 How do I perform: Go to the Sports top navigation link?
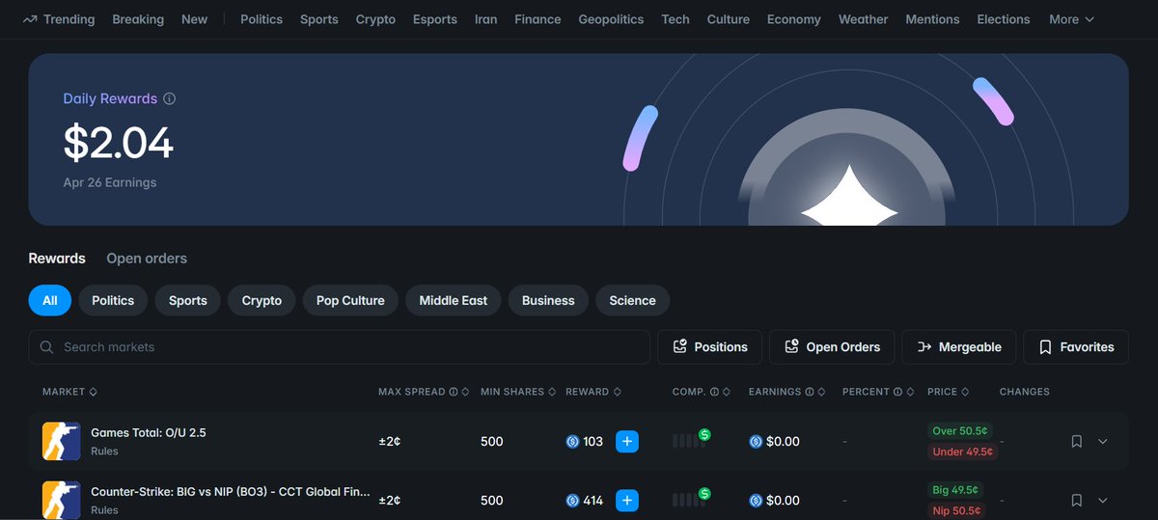coord(318,19)
